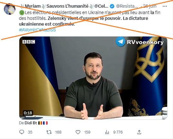
Task: Open the author's profile avatar
Action: pos(10,9)
